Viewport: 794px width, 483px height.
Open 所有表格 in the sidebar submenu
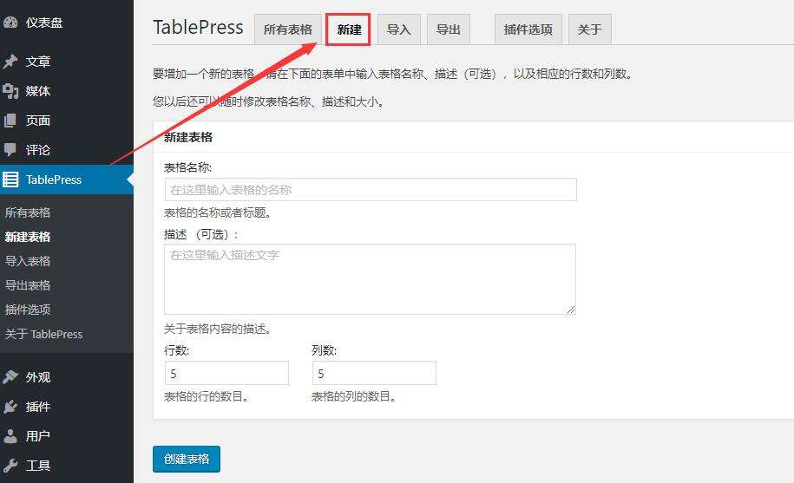point(28,212)
